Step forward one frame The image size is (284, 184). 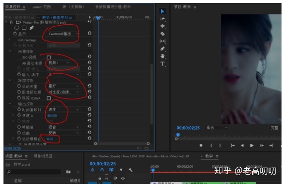point(262,145)
